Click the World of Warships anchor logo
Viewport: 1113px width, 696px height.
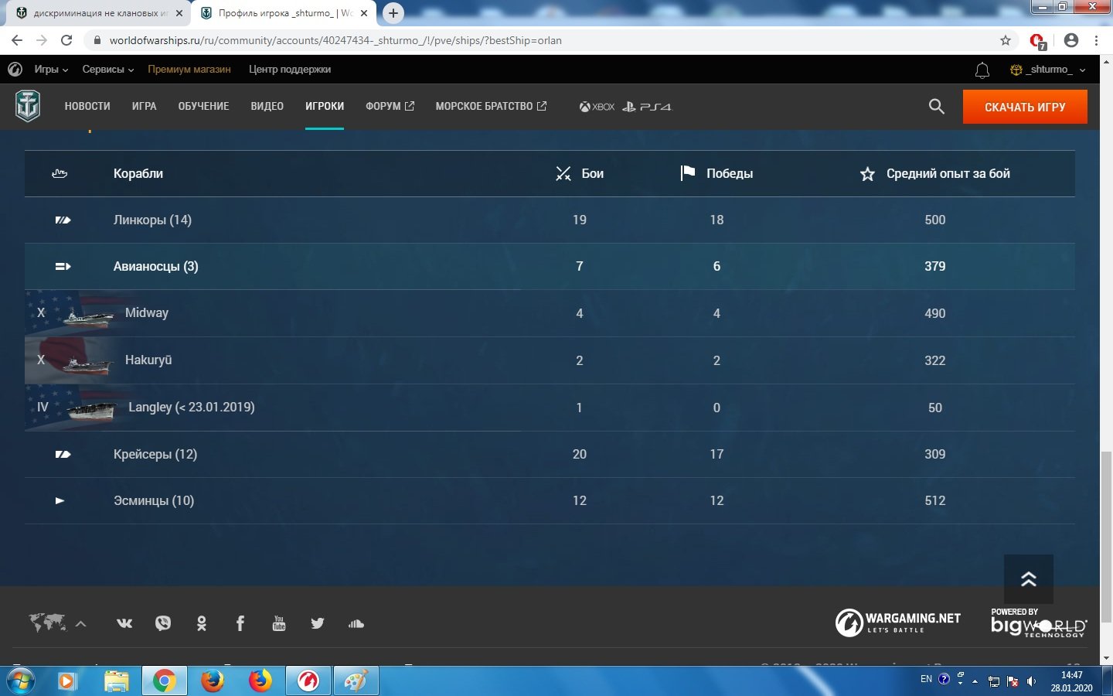[28, 106]
